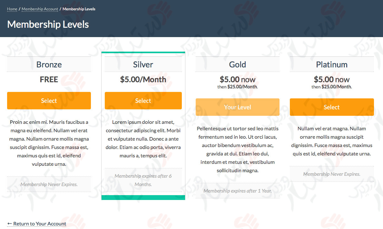Open the Membership Account breadcrumb link
This screenshot has height=229, width=383.
[39, 9]
